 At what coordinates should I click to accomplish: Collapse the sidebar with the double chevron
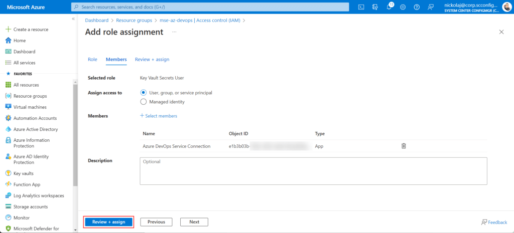click(73, 19)
